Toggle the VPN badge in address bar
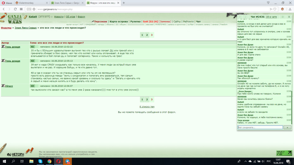The height and width of the screenshot is (165, 294). pyautogui.click(x=29, y=9)
